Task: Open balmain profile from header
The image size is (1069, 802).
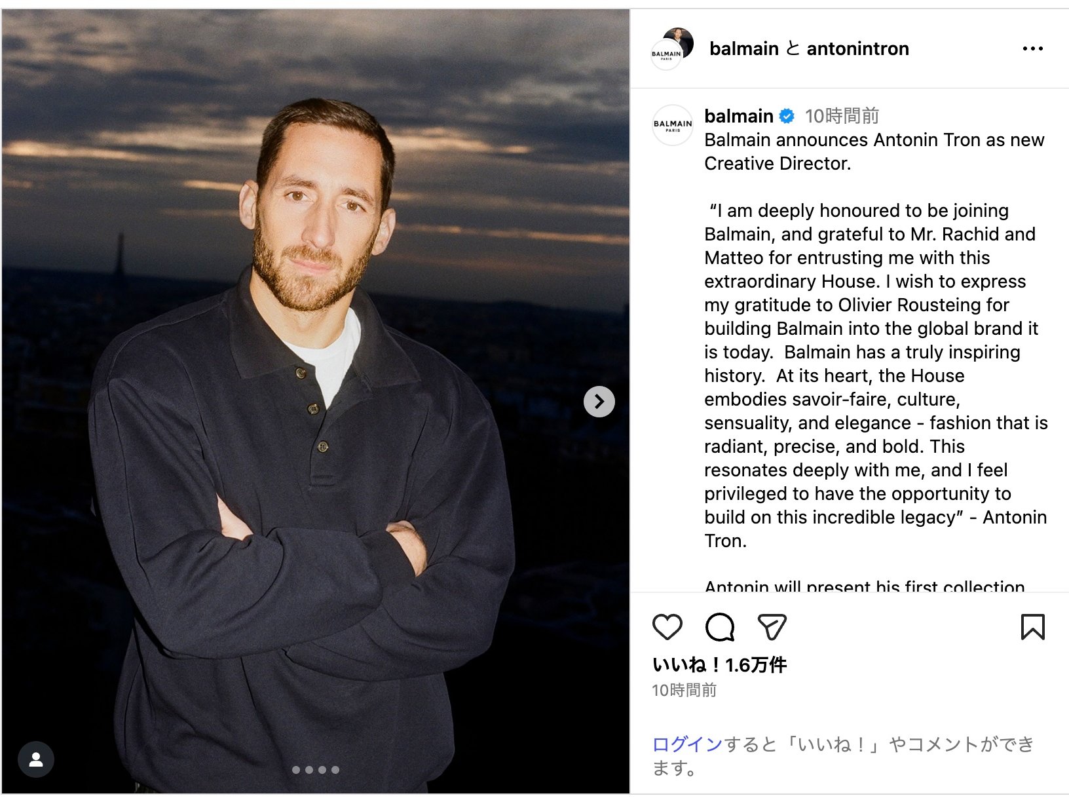Action: [x=744, y=48]
